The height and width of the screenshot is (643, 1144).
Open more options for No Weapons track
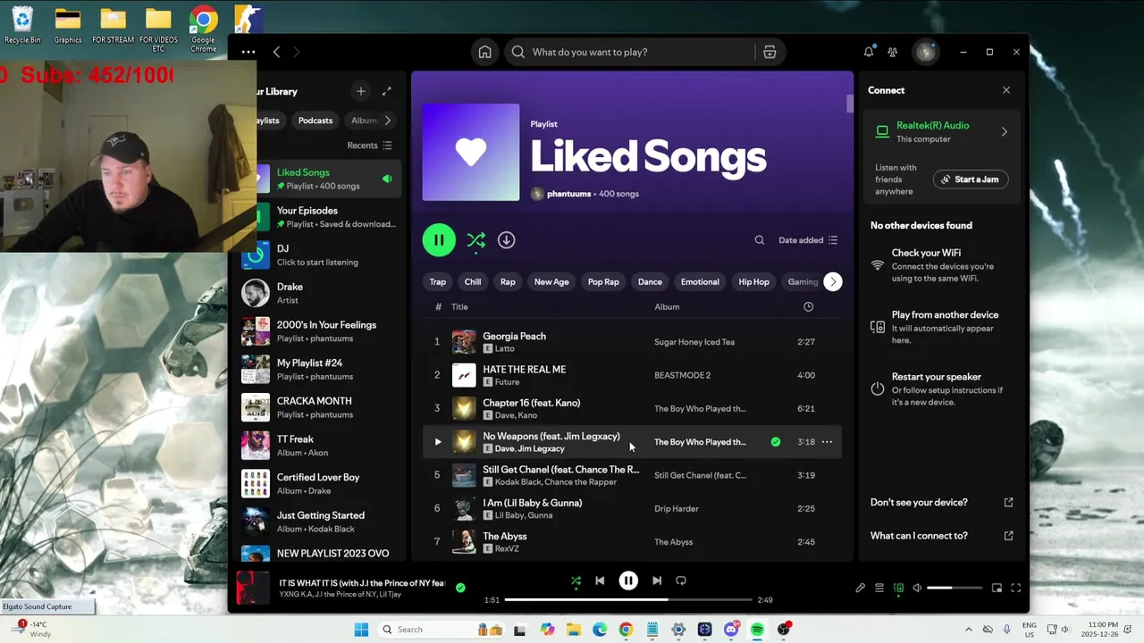click(827, 442)
